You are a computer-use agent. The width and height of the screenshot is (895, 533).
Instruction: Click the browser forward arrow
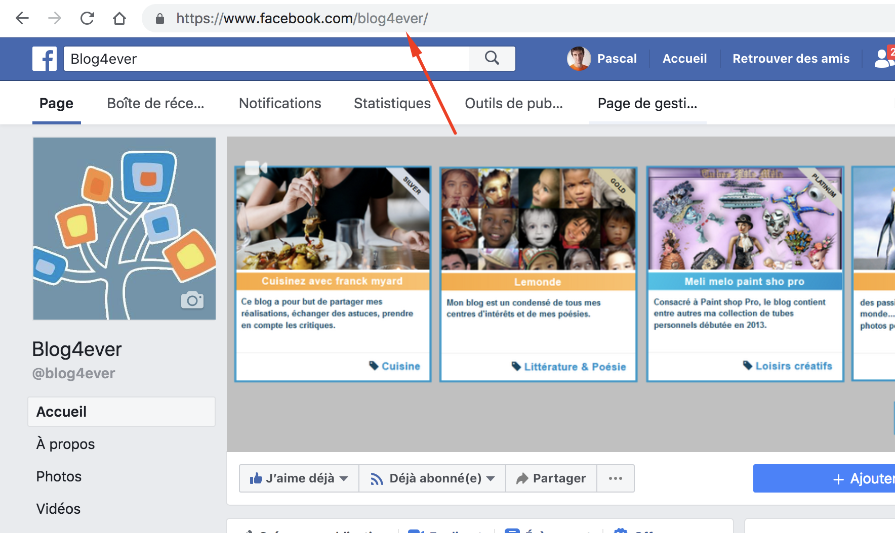[55, 19]
